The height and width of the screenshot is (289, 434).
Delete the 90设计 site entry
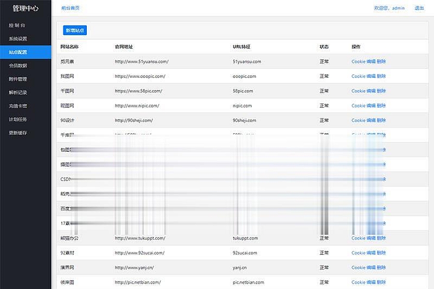[x=381, y=120]
